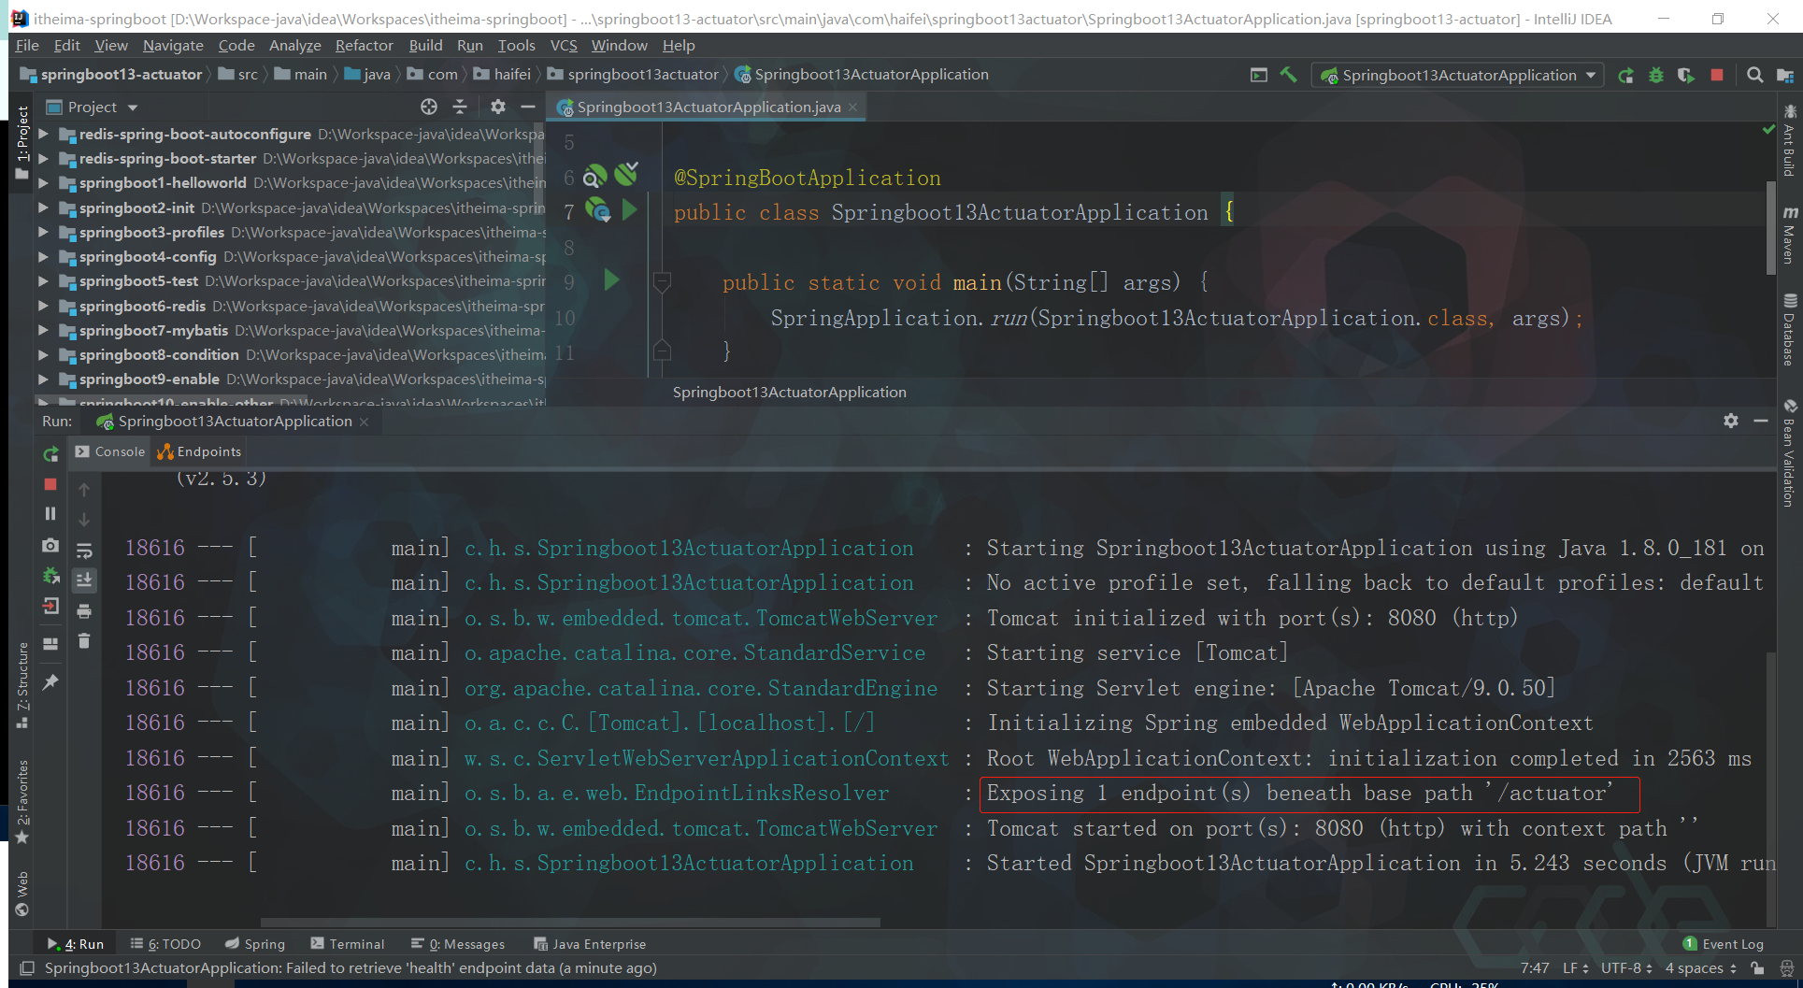Toggle read-only lock in status bar
Screen dimensions: 1803x988
[x=1757, y=968]
